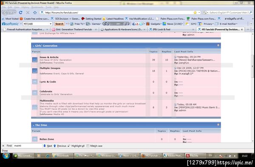Switch to Applications & Hardware Icons tab
255x167 pixels.
click(x=123, y=30)
